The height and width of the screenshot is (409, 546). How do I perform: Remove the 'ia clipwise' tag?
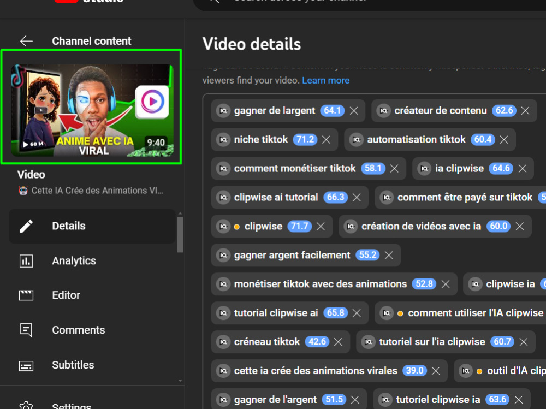[523, 169]
